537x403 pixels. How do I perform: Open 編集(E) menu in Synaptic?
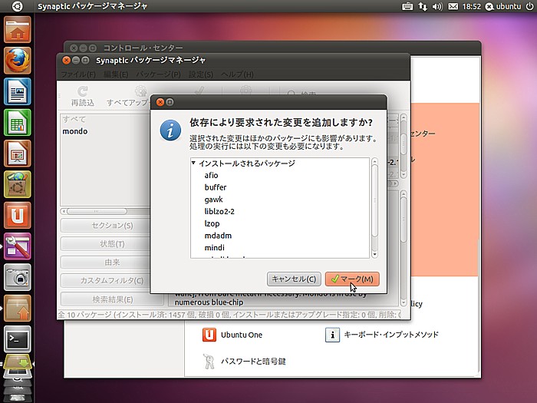[116, 74]
